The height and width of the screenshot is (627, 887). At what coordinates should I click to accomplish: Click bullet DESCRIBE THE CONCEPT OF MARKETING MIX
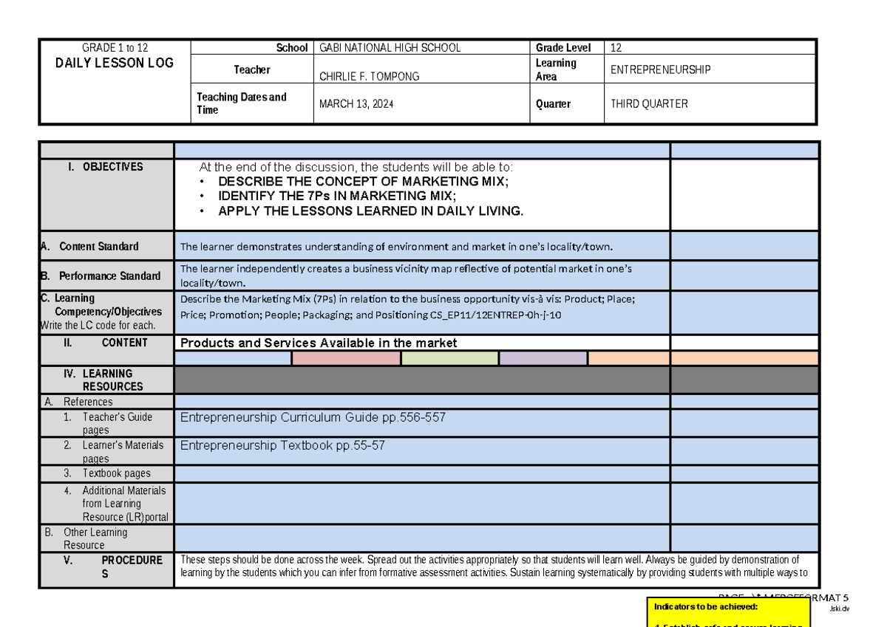pos(363,182)
